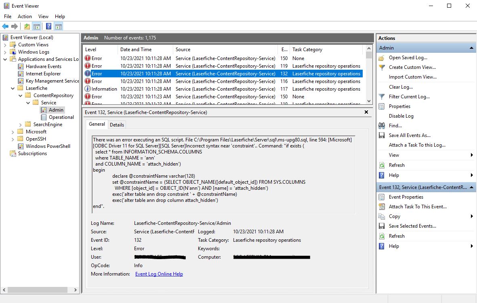Click the Open Saved Log folder icon

coord(381,58)
